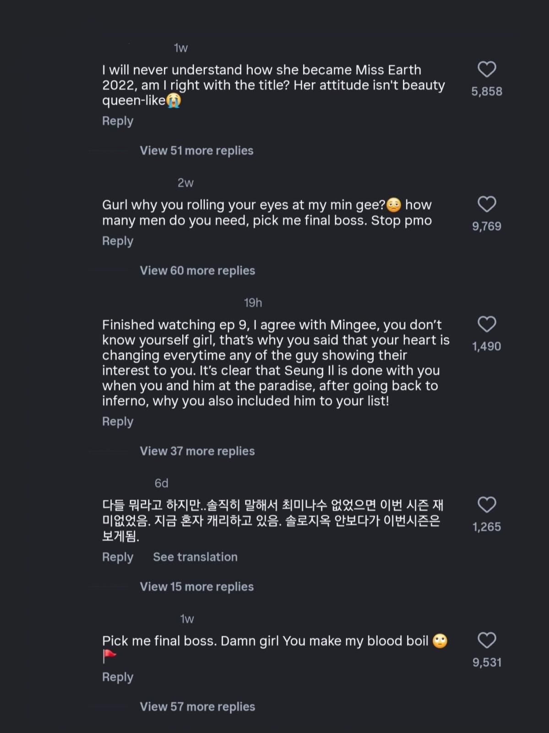The width and height of the screenshot is (549, 733).
Task: Like the 'rolling your eyes' comment
Action: (x=487, y=204)
